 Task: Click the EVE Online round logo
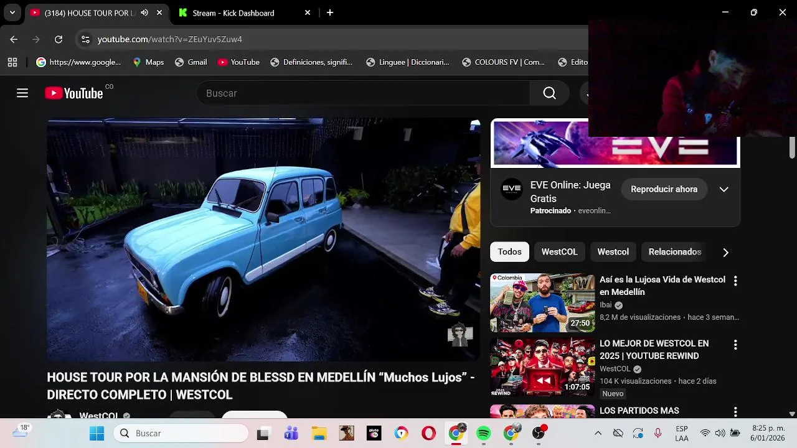[512, 189]
